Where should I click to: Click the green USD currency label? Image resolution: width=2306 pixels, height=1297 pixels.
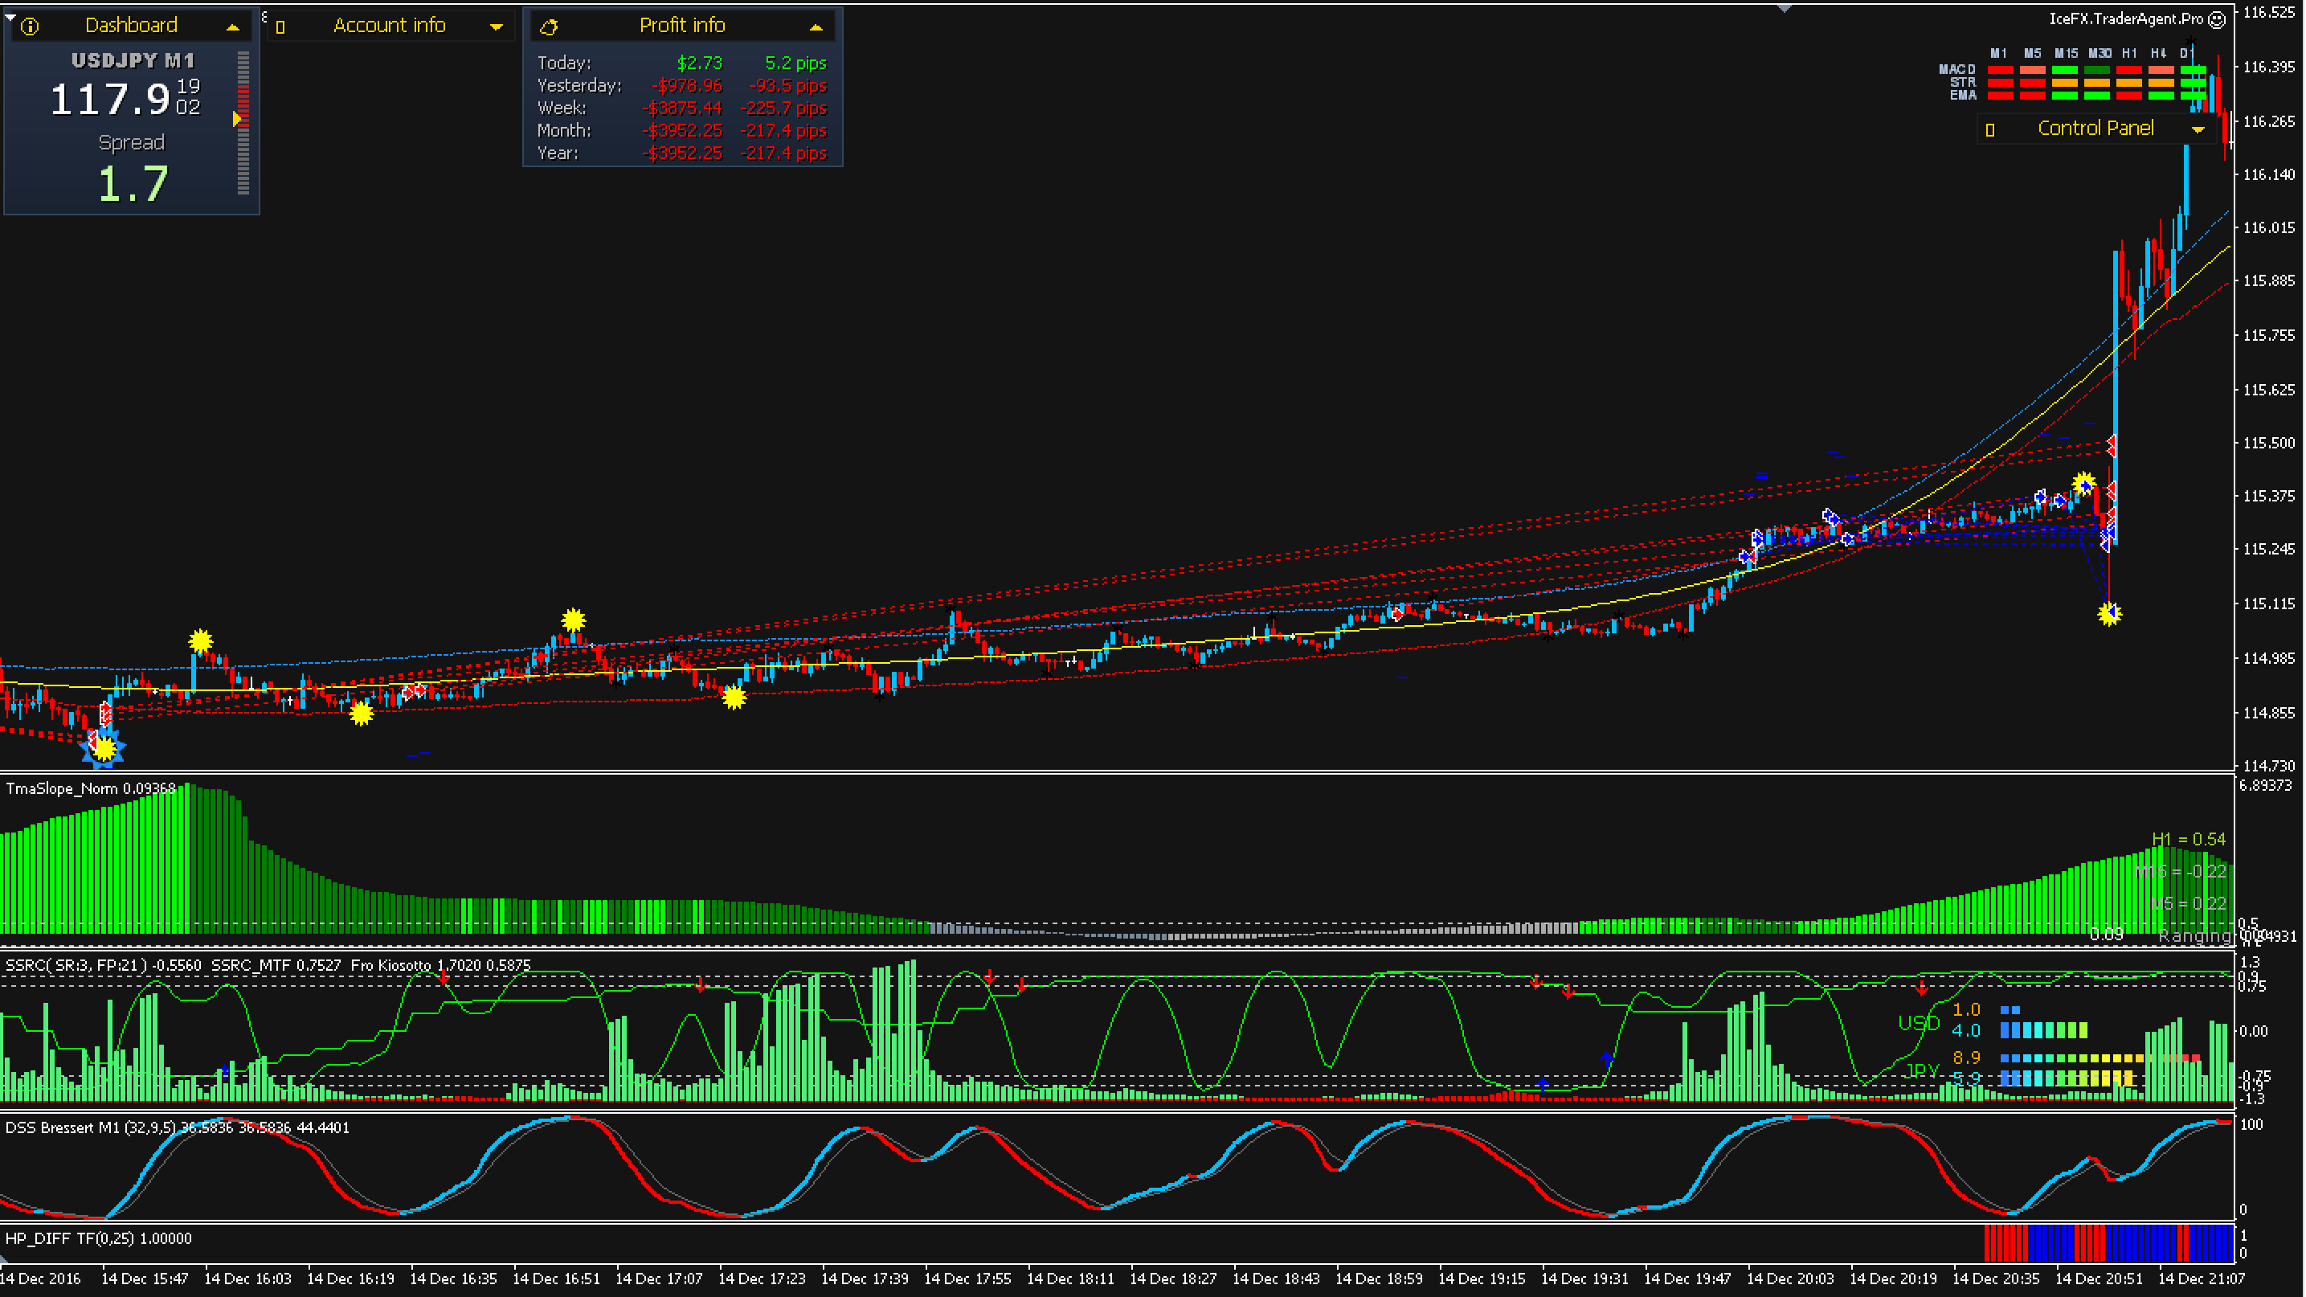1919,1023
